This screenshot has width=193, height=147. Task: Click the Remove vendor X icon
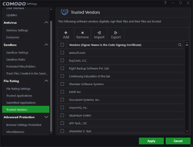point(82,33)
